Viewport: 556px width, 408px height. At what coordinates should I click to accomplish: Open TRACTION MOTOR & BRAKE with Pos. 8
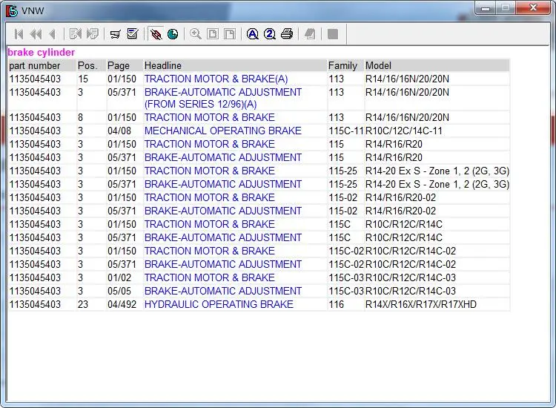coord(209,117)
